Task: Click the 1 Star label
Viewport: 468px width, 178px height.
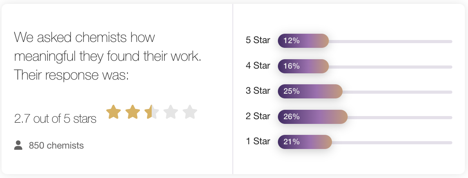Action: pyautogui.click(x=258, y=141)
